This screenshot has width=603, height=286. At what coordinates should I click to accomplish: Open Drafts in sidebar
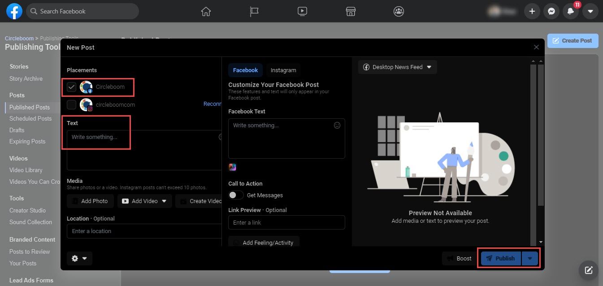click(17, 130)
